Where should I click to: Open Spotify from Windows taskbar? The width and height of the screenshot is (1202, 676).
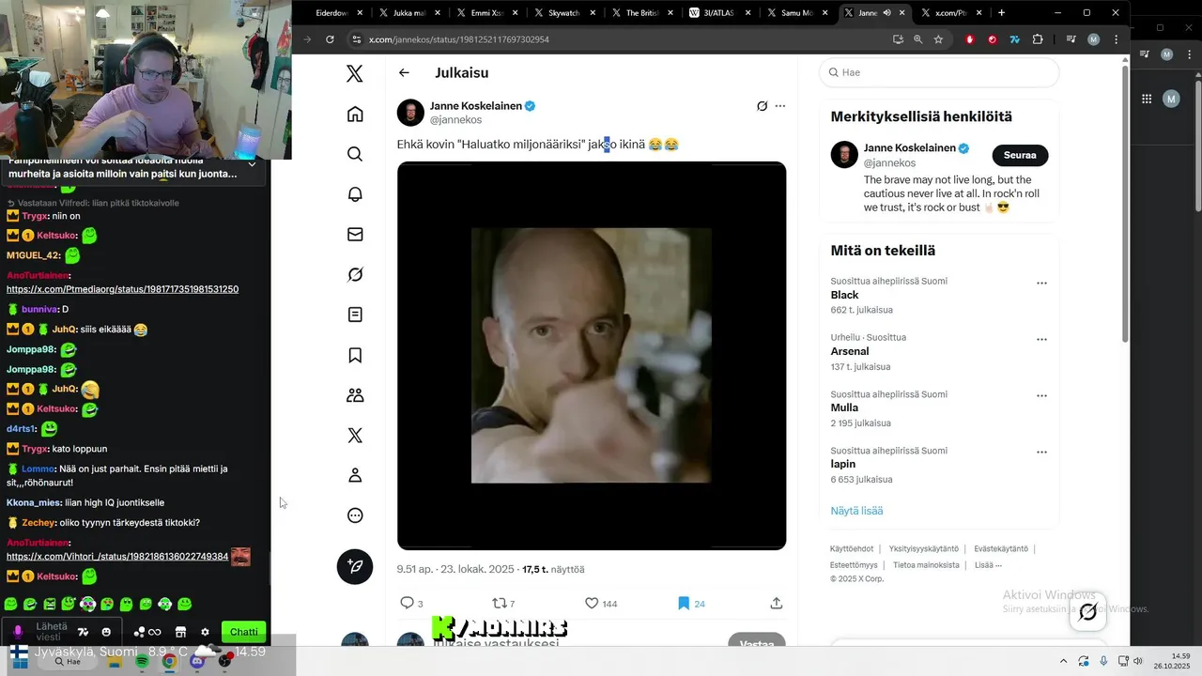coord(142,661)
